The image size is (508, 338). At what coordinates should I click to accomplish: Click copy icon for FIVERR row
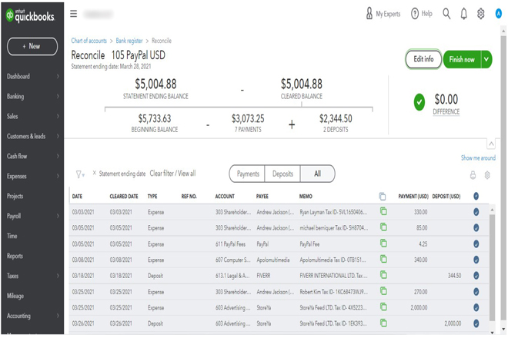(x=383, y=275)
